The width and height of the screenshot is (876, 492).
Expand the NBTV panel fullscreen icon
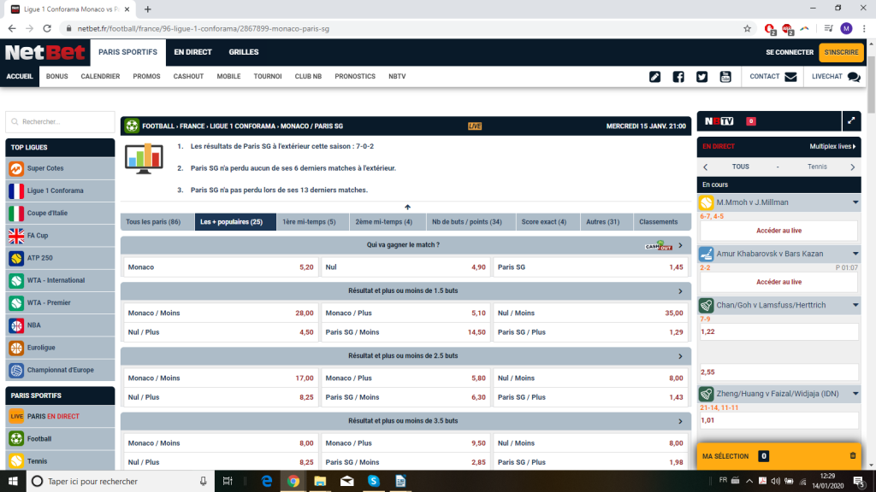tap(851, 121)
